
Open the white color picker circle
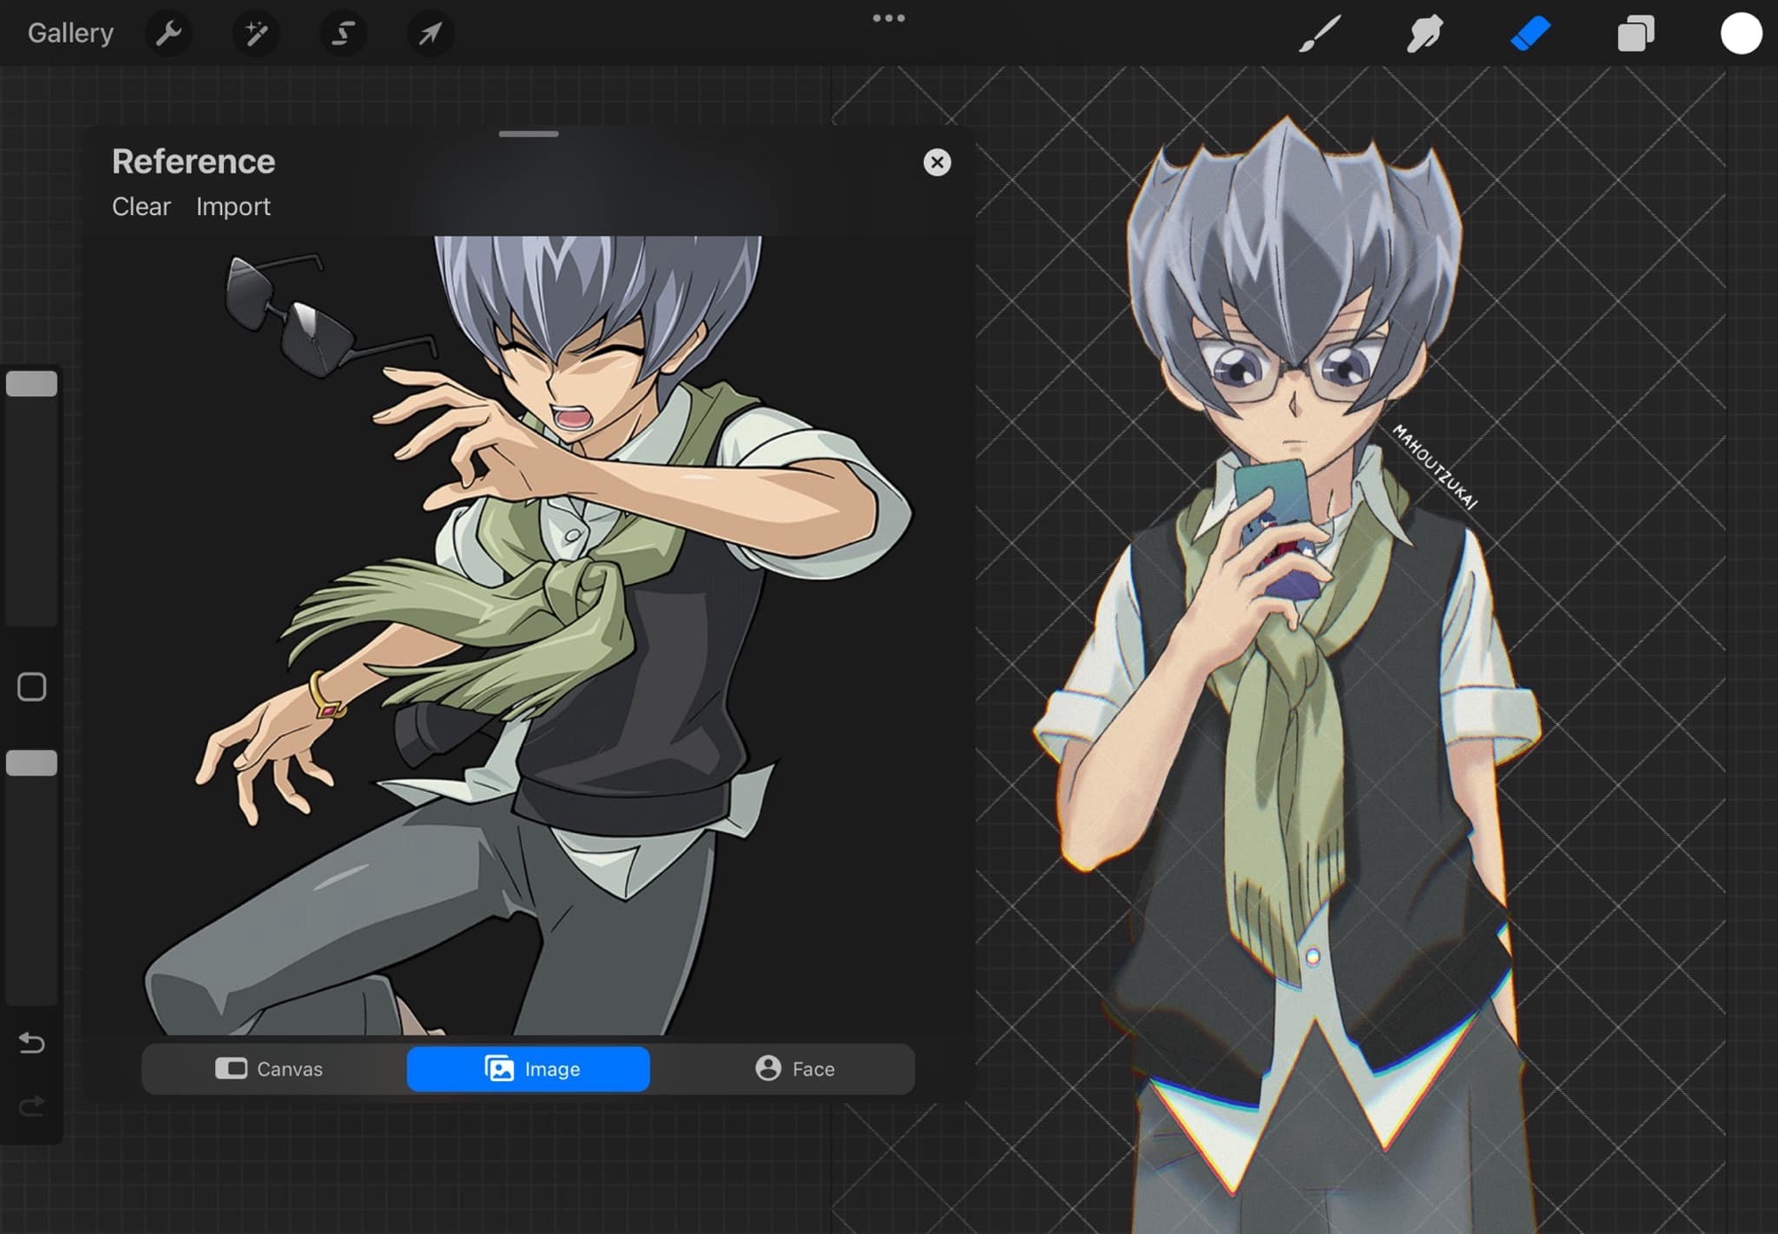(1741, 34)
